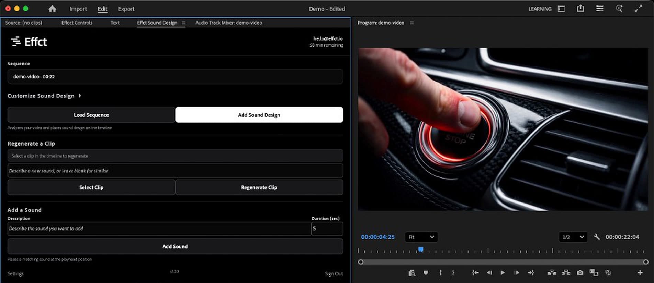Click the Add Sound Design button
This screenshot has width=654, height=283.
click(259, 115)
